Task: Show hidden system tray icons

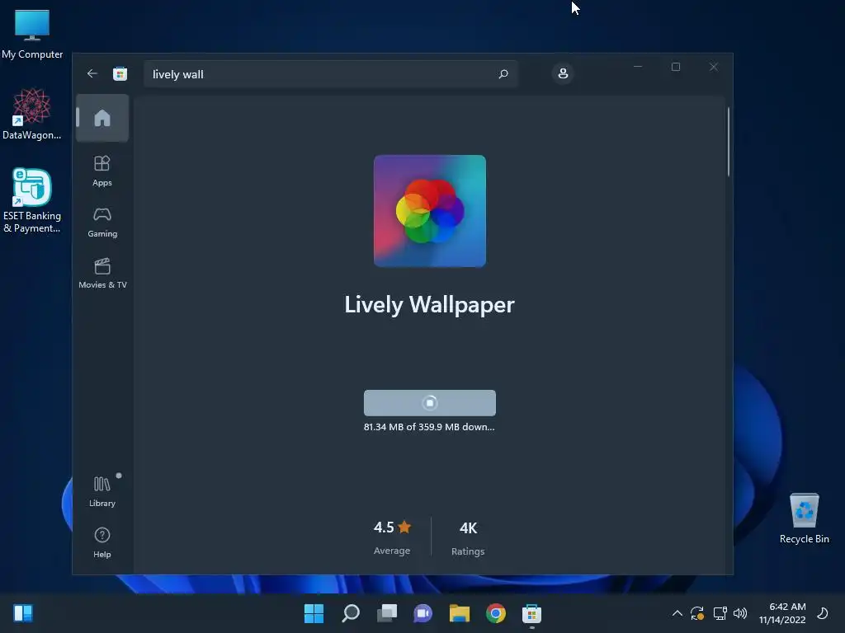Action: coord(677,613)
